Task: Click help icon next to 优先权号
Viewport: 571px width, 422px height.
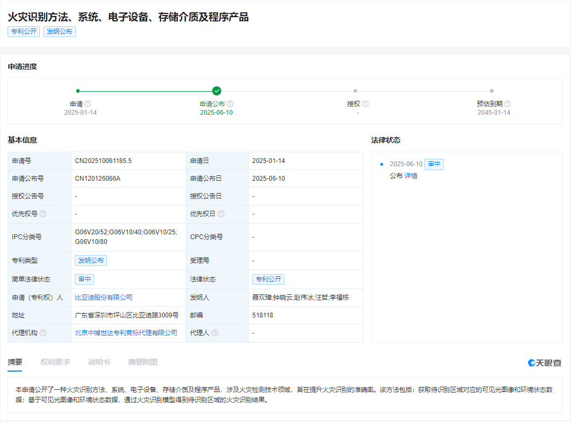Action: [43, 213]
